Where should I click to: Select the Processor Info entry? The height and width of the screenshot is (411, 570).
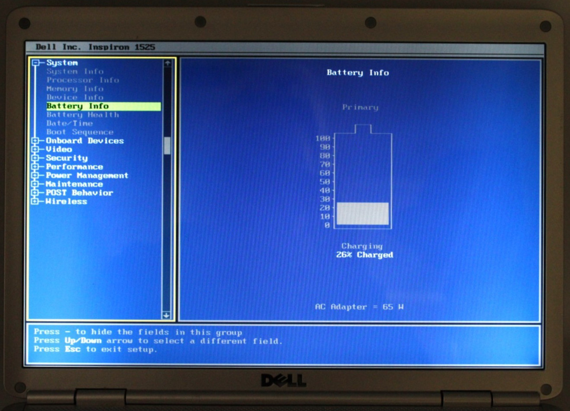(x=83, y=80)
